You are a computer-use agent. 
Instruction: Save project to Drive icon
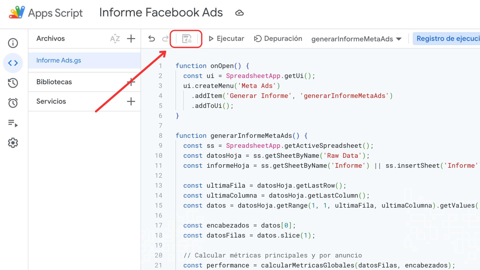186,39
